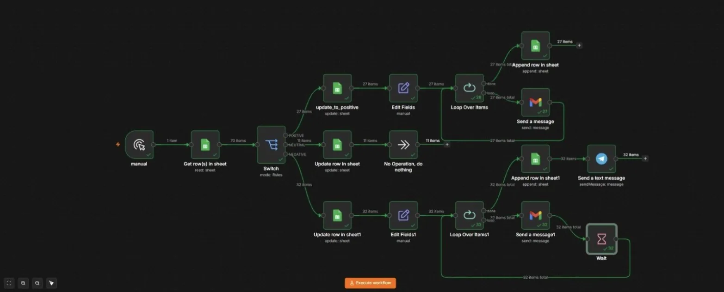Viewport: 724px width, 292px height.
Task: Click "27 items" between update_to_positive and Edit Fields
Action: [x=370, y=84]
